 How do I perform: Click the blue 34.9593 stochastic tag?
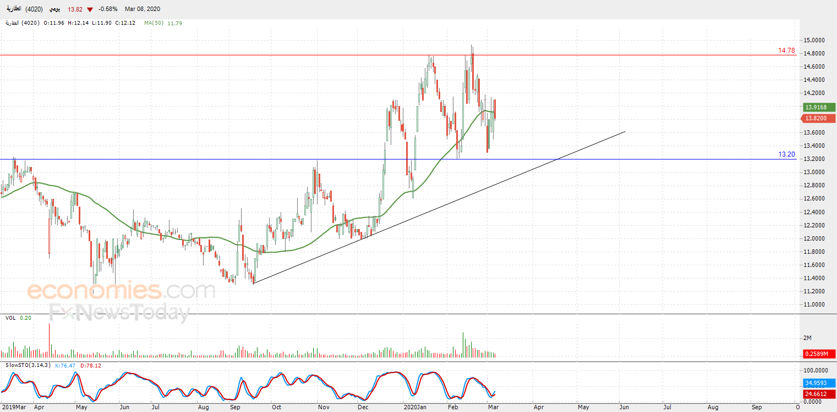(819, 382)
